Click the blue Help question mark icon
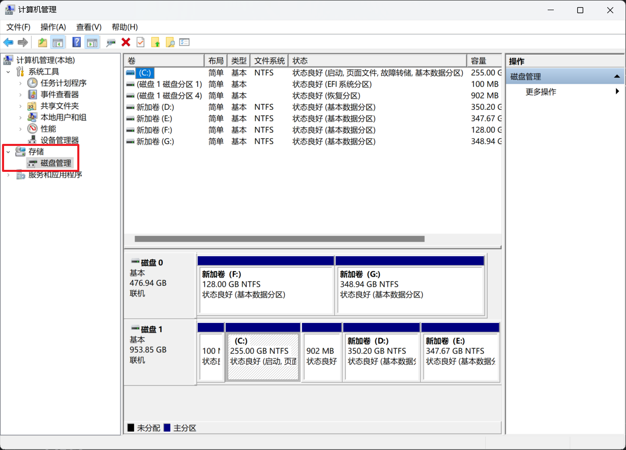Viewport: 626px width, 450px height. coord(77,42)
